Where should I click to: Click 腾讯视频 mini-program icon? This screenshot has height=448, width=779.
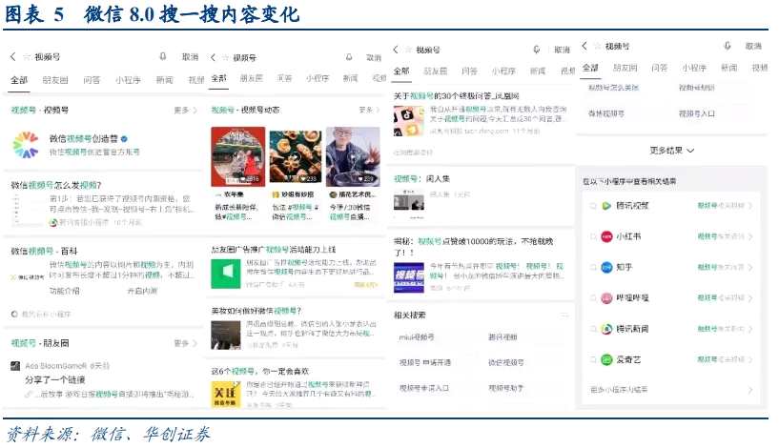tap(606, 206)
